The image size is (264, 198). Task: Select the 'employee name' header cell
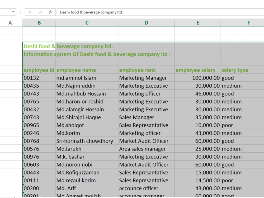[87, 70]
